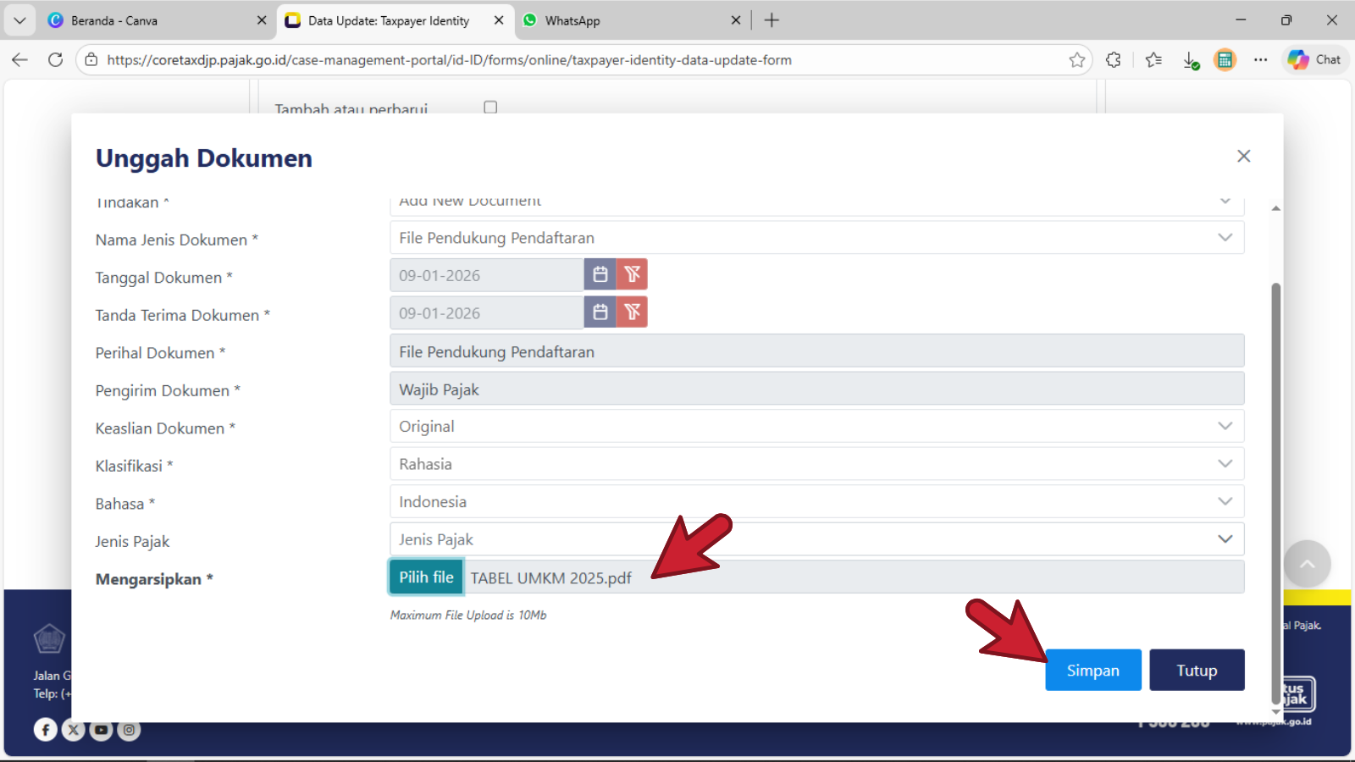
Task: Open calendar picker for Tanggal Dokumen
Action: 600,274
